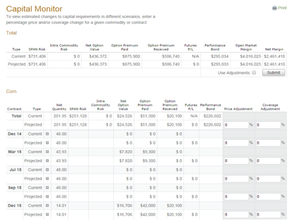
Task: Expand the Dec 14 Current row
Action: point(47,134)
